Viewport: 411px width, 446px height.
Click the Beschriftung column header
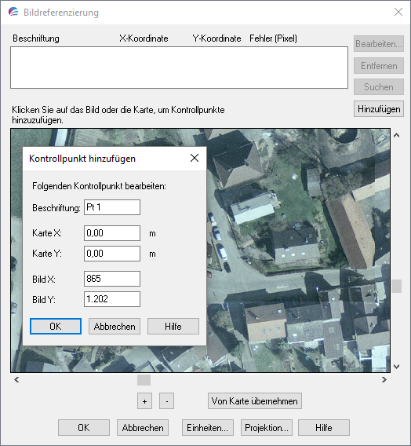(36, 38)
